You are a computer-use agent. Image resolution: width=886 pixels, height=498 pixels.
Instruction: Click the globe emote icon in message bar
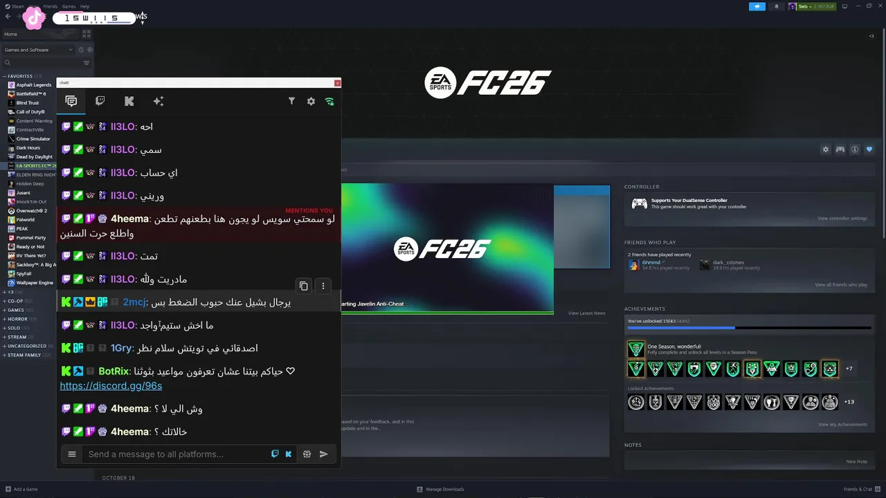[x=307, y=454]
